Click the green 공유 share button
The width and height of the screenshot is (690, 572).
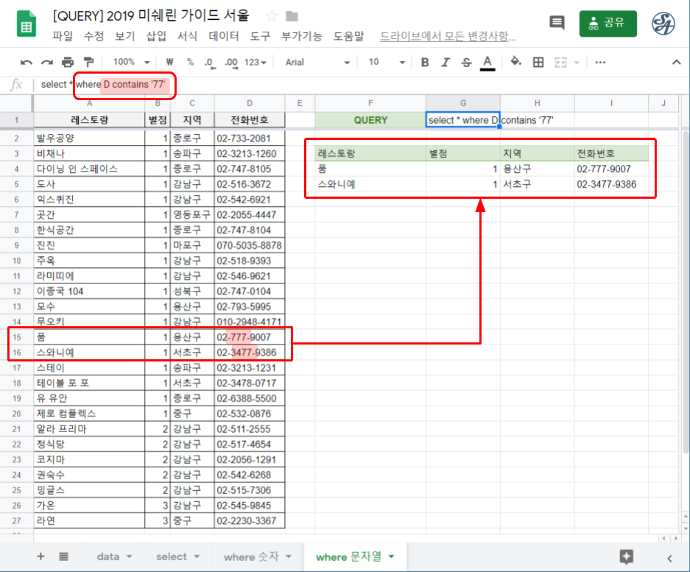point(608,23)
